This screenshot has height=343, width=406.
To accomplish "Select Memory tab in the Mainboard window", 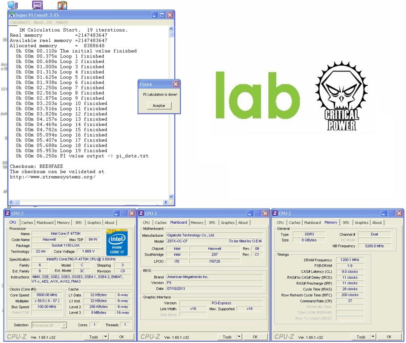I will (x=197, y=222).
